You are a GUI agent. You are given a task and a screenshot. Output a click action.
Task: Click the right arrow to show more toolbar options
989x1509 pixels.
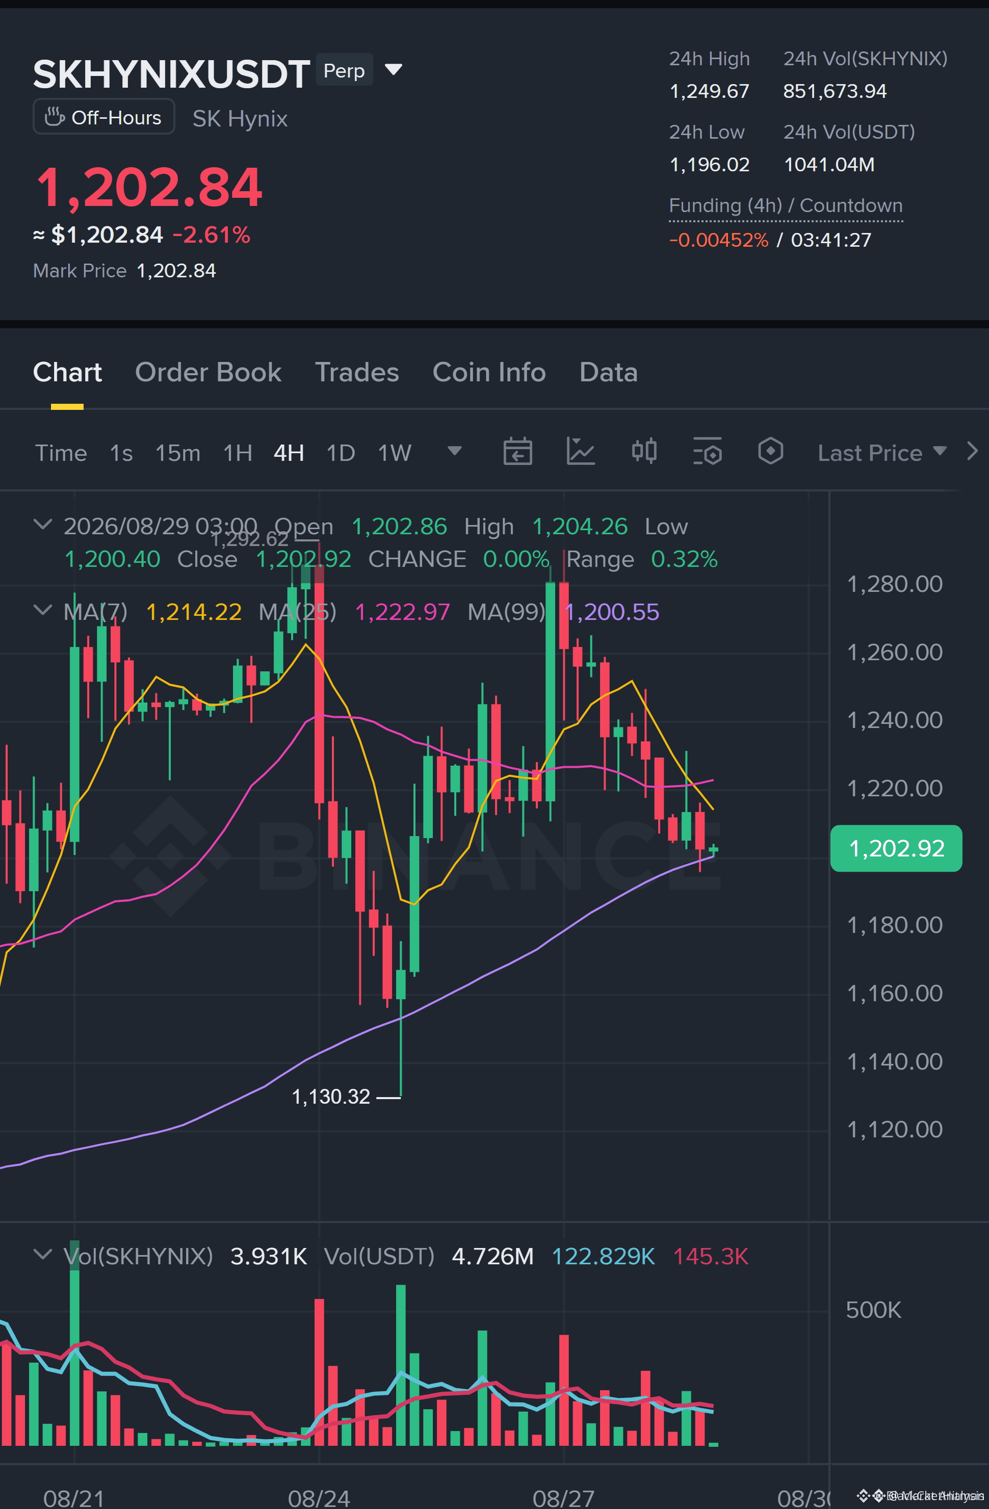[x=972, y=452]
